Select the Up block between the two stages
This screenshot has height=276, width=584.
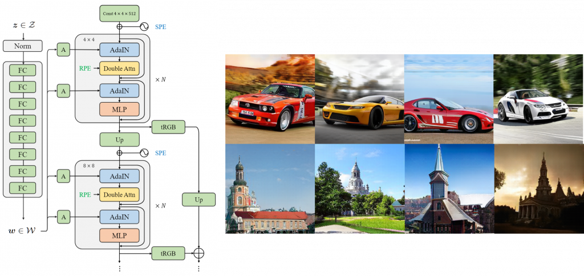click(119, 140)
